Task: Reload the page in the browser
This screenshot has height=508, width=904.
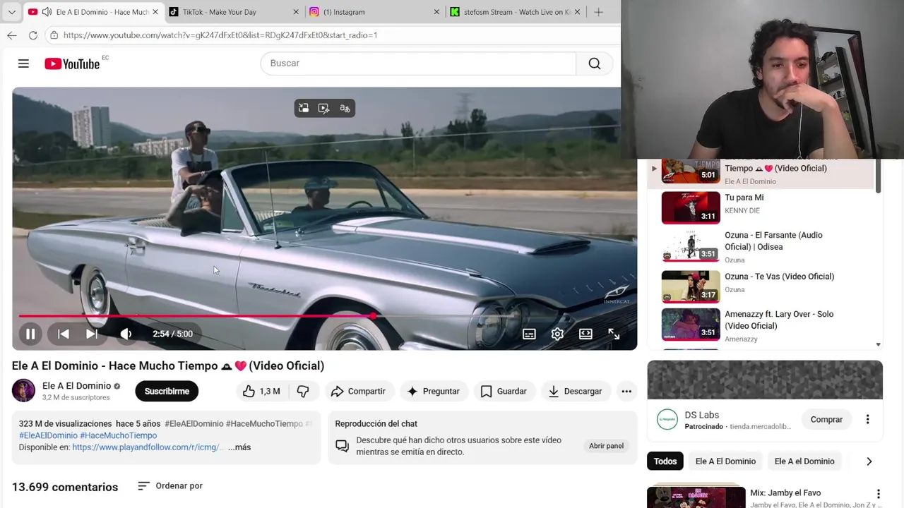Action: pos(33,35)
